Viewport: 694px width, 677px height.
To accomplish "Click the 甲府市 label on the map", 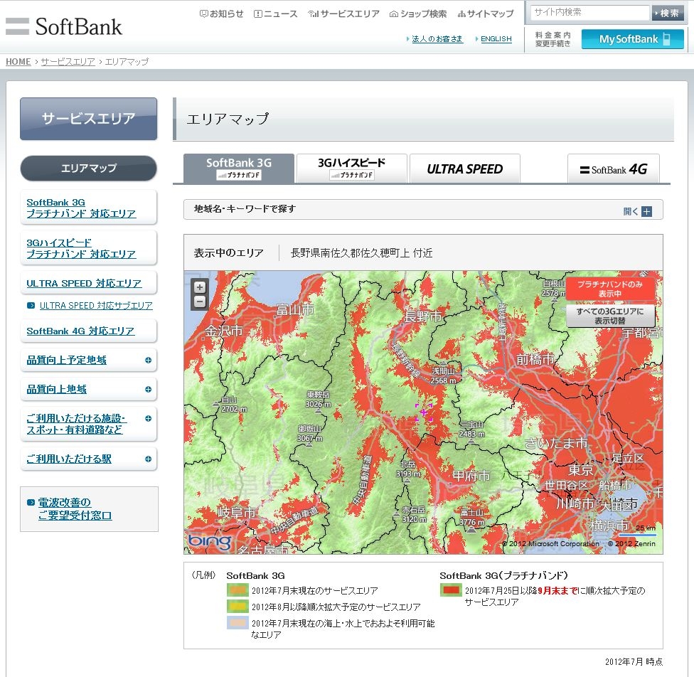I will point(471,476).
